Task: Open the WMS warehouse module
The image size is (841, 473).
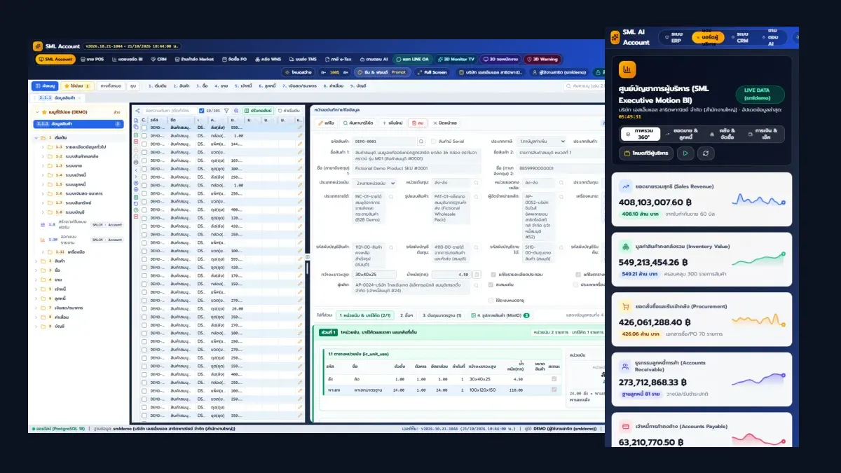Action: click(x=267, y=60)
